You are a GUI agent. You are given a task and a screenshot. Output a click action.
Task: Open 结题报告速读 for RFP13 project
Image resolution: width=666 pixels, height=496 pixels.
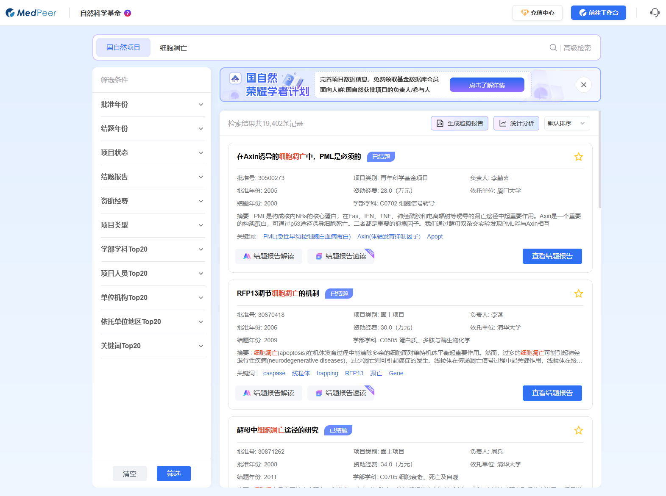coord(341,393)
